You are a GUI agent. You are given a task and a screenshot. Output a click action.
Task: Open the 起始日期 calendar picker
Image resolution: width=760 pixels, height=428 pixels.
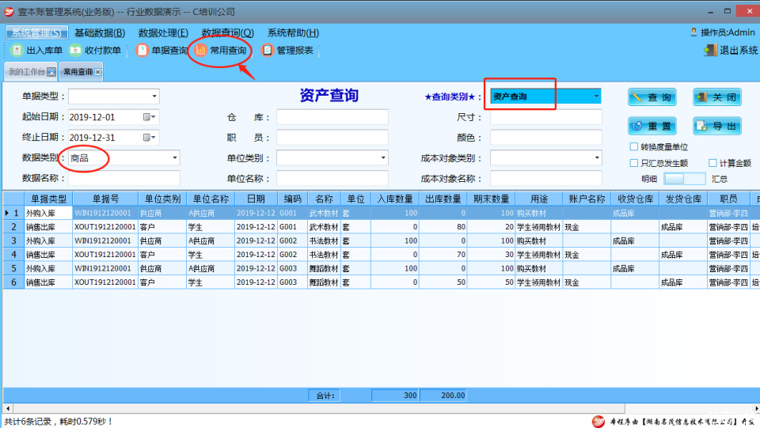tap(148, 117)
